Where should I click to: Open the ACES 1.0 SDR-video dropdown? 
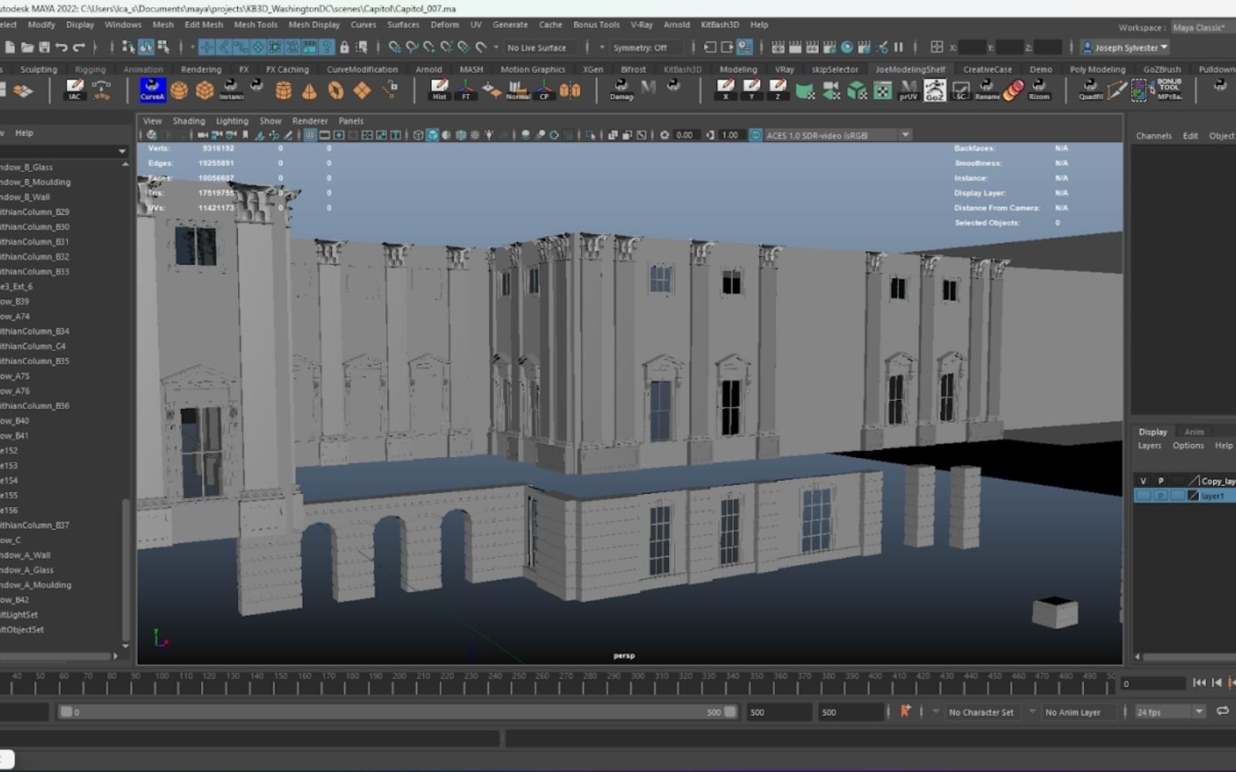pyautogui.click(x=904, y=134)
